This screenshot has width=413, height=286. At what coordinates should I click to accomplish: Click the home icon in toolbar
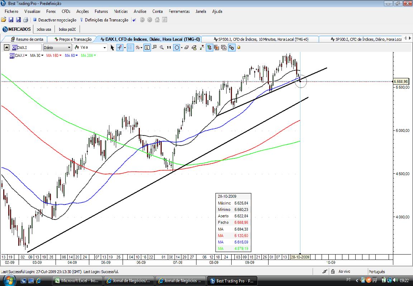(x=157, y=20)
